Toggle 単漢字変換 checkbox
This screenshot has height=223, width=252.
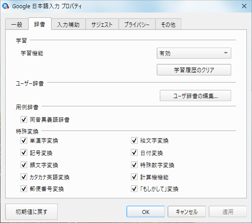[x=24, y=140]
